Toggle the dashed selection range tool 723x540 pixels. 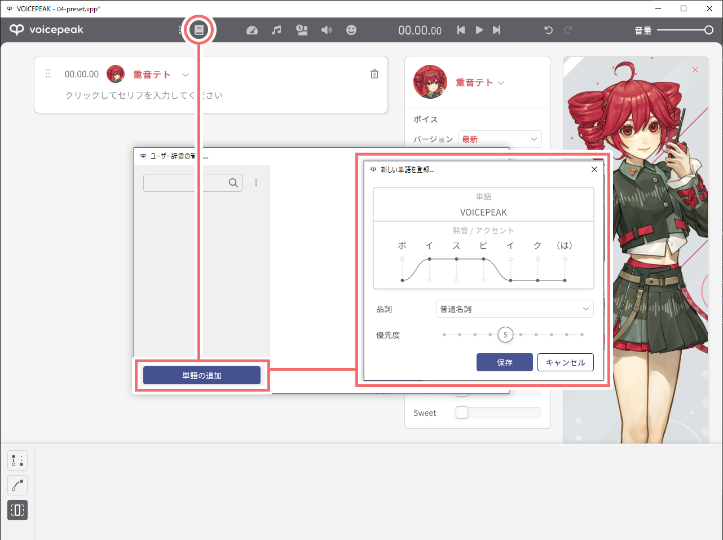pos(17,510)
